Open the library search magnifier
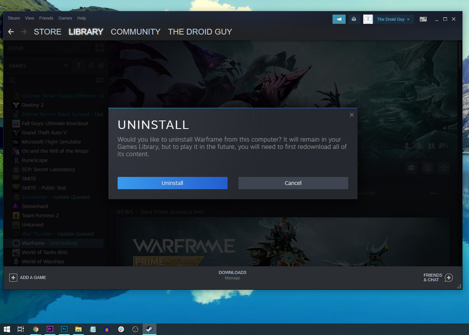469x335 pixels. [x=12, y=80]
